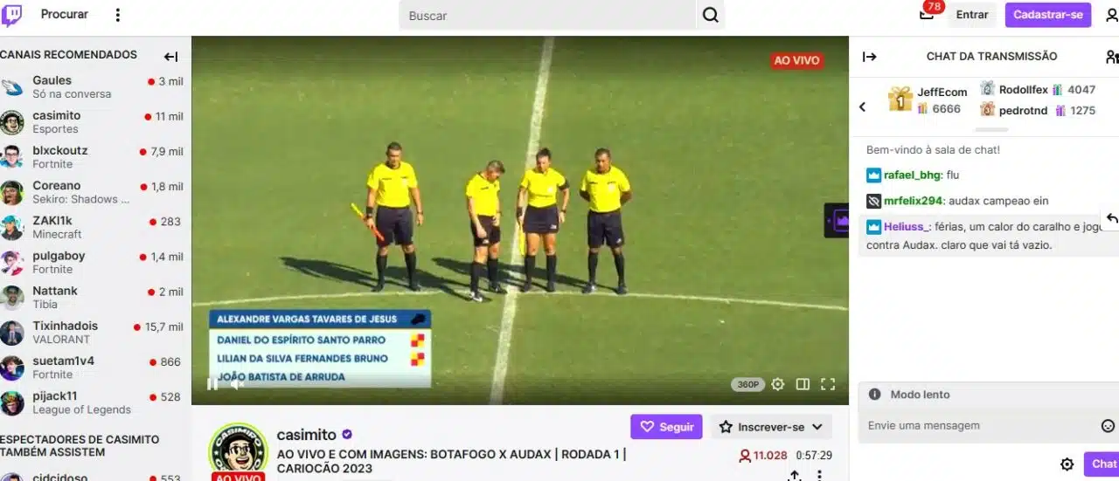This screenshot has height=481, width=1119.
Task: Click the Buscar search field
Action: tap(548, 15)
